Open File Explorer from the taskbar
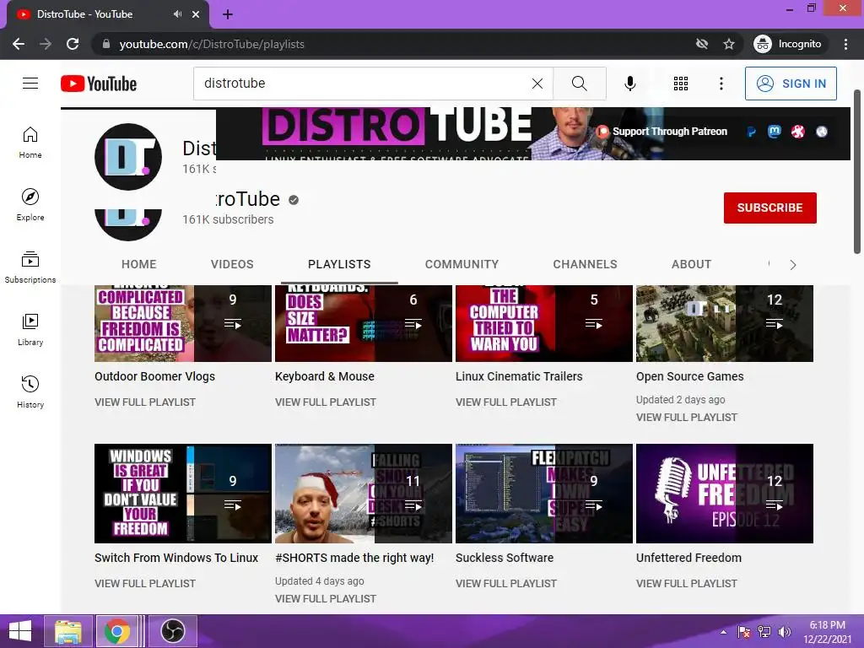The height and width of the screenshot is (648, 864). (68, 631)
